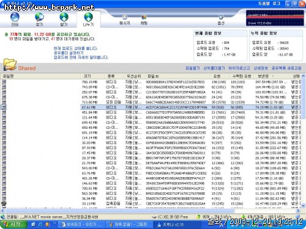Click the C: drive free space icon
The image size is (306, 229).
tap(154, 217)
